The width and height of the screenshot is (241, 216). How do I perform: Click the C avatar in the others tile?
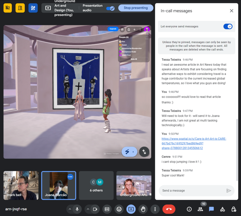click(93, 182)
